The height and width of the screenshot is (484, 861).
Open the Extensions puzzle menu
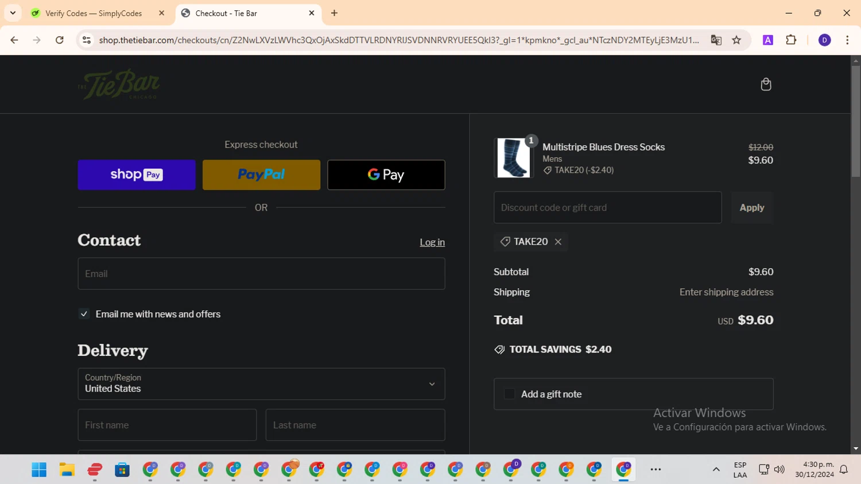click(x=791, y=40)
